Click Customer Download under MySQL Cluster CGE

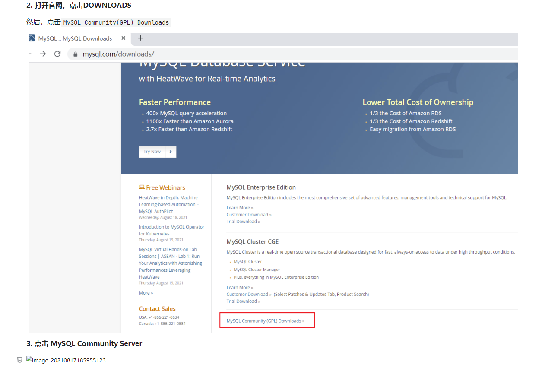249,294
